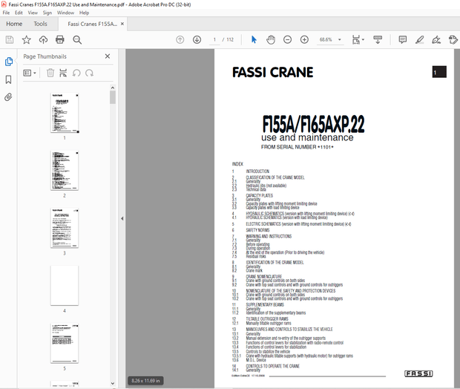
Task: Go to next page arrow
Action: (x=197, y=39)
